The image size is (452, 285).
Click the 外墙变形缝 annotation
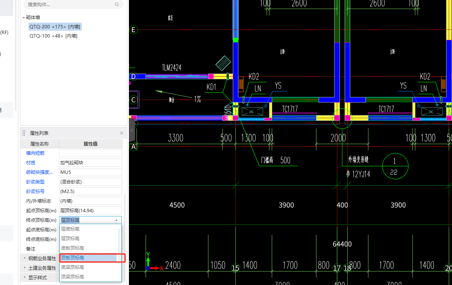point(358,159)
